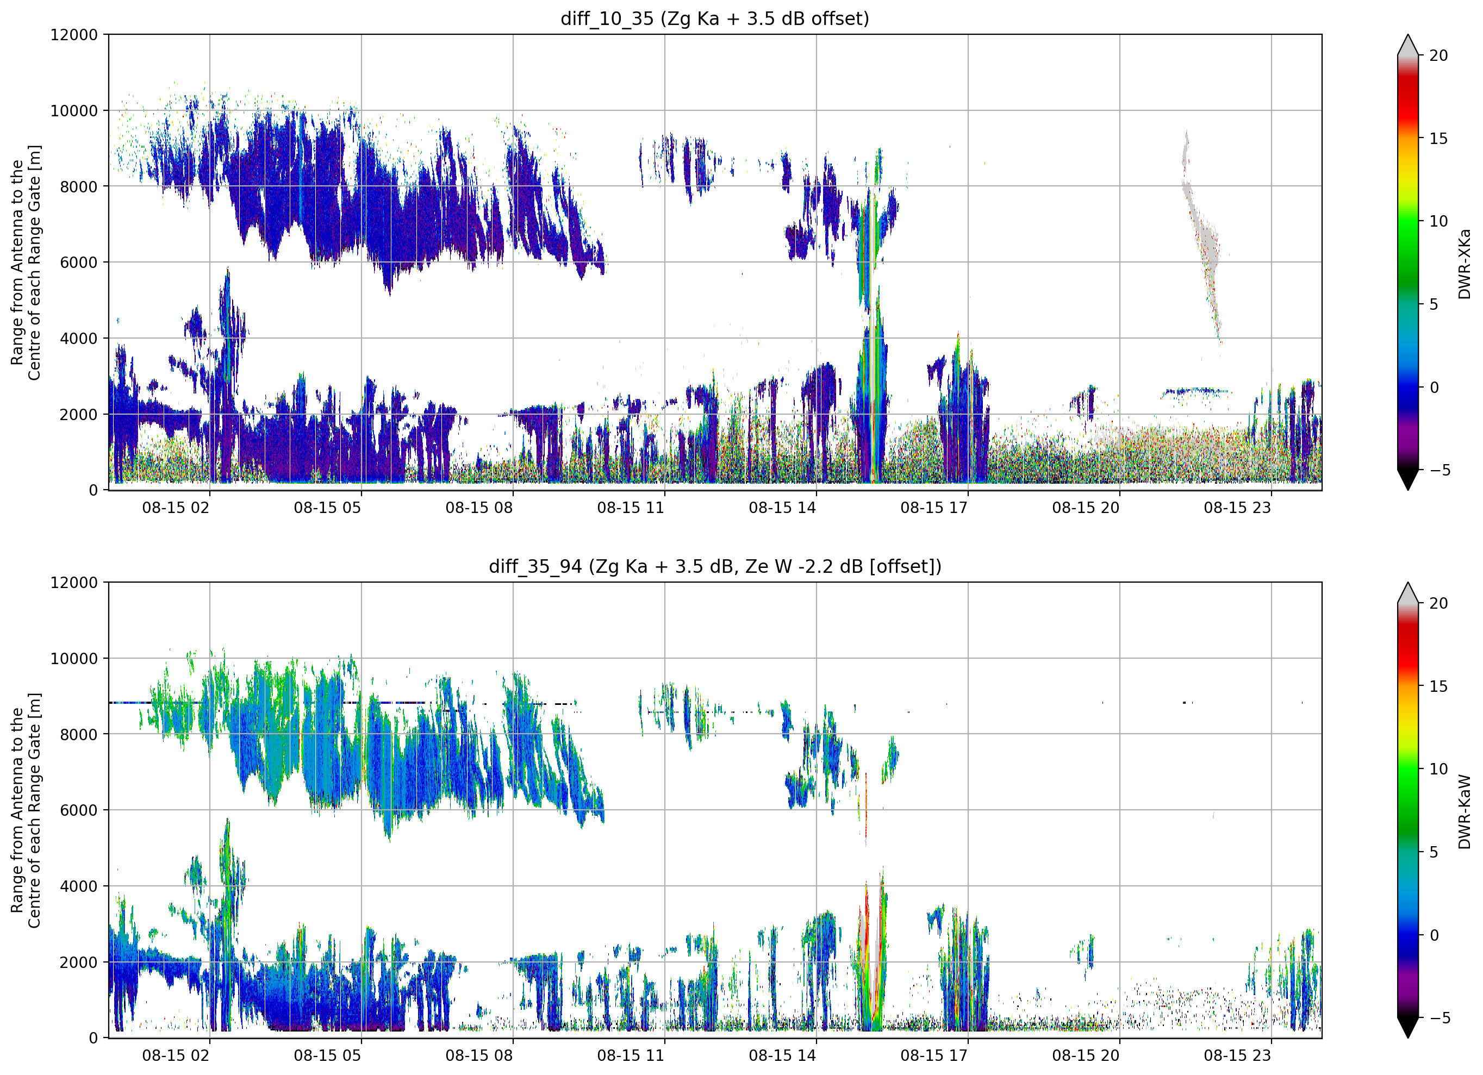Click "08-15 14" under the diff_10_35 plot
The image size is (1483, 1075).
click(x=783, y=508)
